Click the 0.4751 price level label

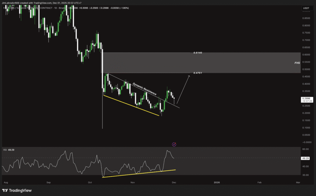pos(198,73)
